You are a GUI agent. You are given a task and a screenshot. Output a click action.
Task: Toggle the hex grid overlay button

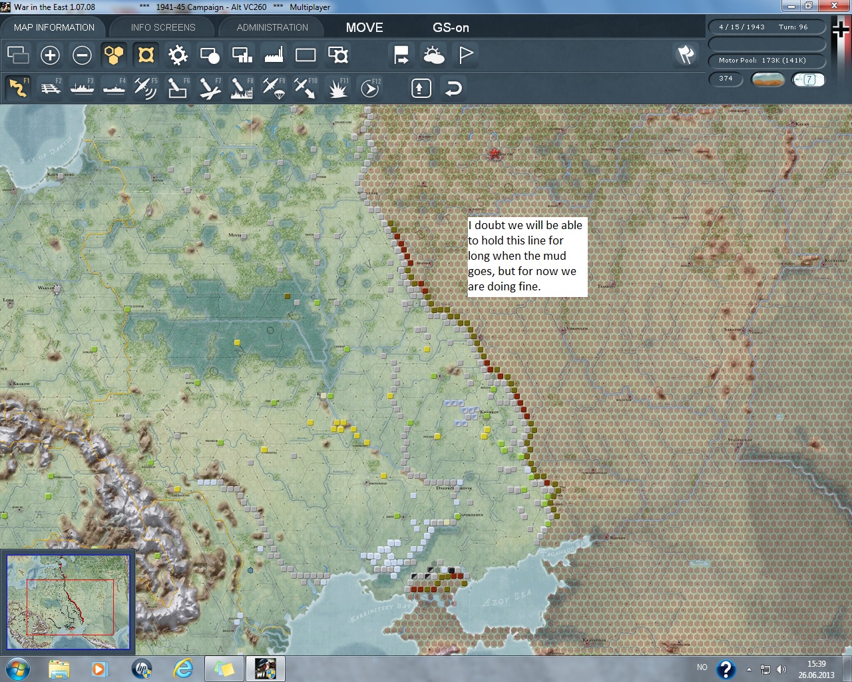pos(114,55)
